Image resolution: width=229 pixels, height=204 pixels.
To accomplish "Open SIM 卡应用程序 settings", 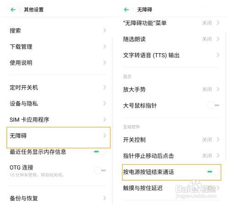I will pyautogui.click(x=59, y=120).
